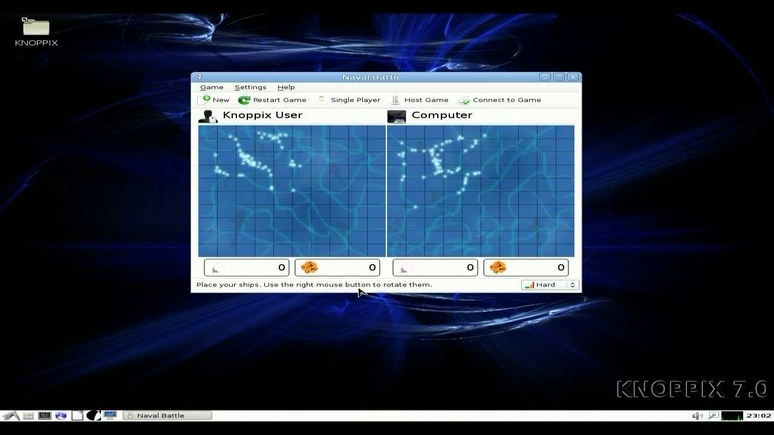Click the monitor desktop icon in taskbar
Screen dimensions: 774x435
(110, 416)
